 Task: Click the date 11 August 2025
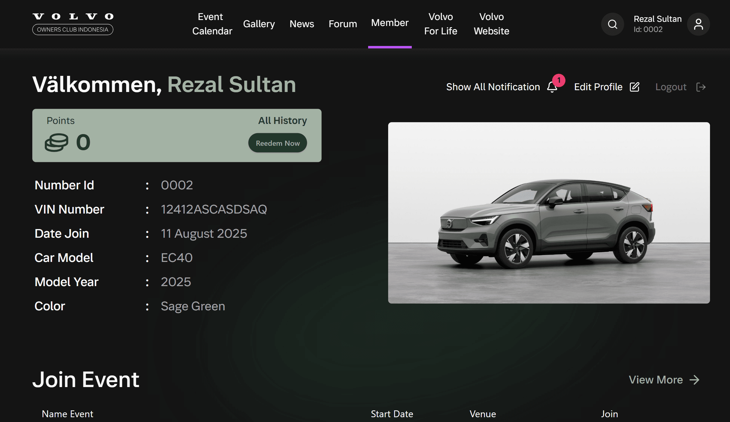pos(204,234)
